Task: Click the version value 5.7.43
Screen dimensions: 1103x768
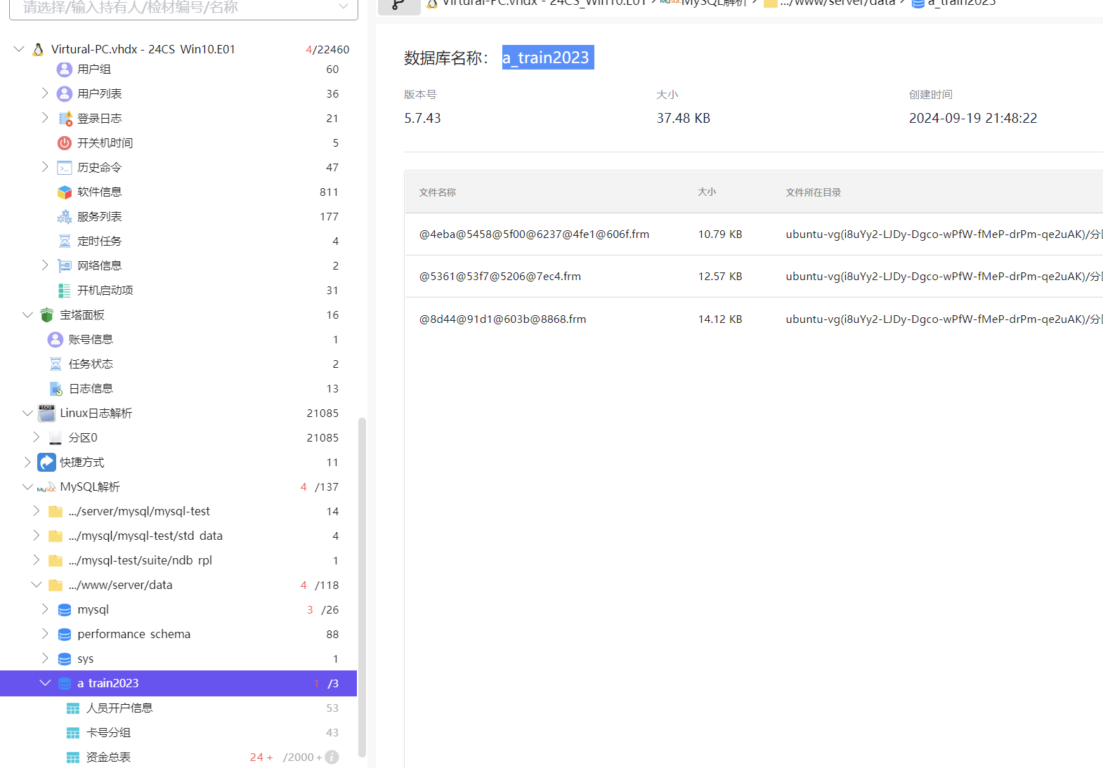Action: (423, 119)
